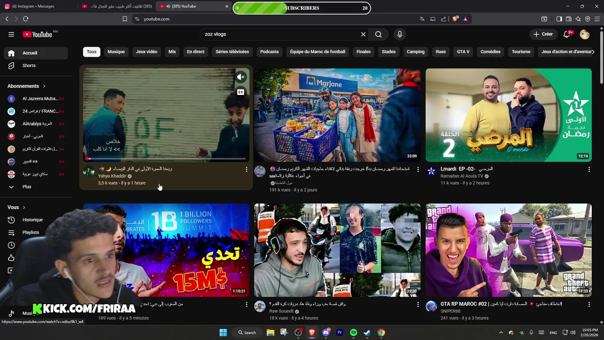Select the 'Camping' filter chip
The image size is (604, 340).
point(416,51)
